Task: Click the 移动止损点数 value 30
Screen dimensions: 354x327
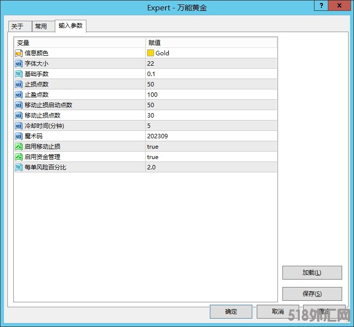Action: (151, 116)
